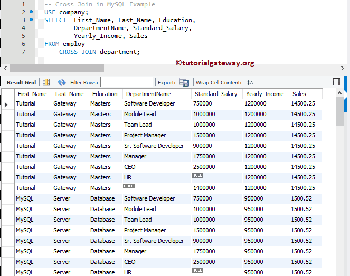350x276 pixels.
Task: Click the export recordset save icon
Action: pos(184,82)
